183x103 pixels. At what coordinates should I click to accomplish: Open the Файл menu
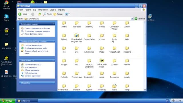pyautogui.click(x=21, y=10)
